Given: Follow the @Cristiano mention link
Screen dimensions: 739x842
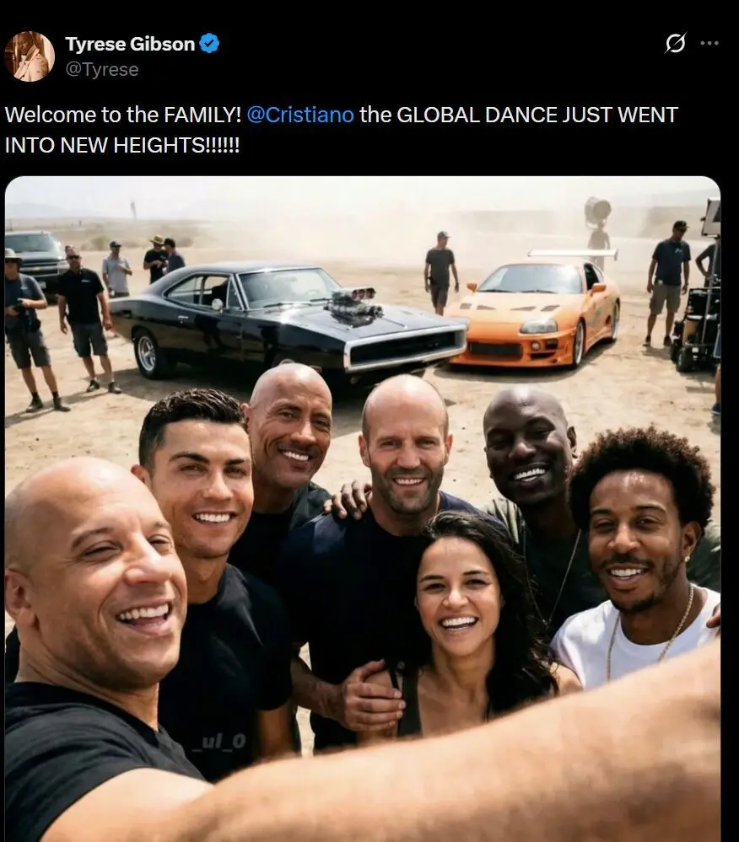Looking at the screenshot, I should click(300, 115).
